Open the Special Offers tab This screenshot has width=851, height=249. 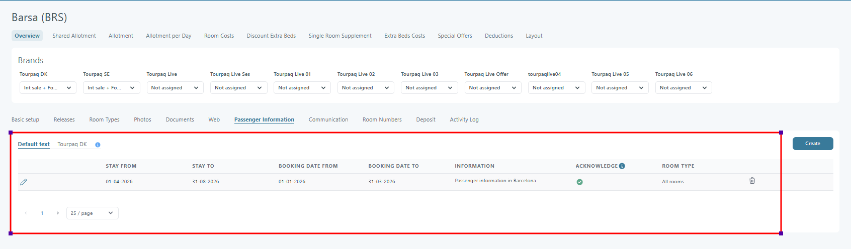(455, 36)
